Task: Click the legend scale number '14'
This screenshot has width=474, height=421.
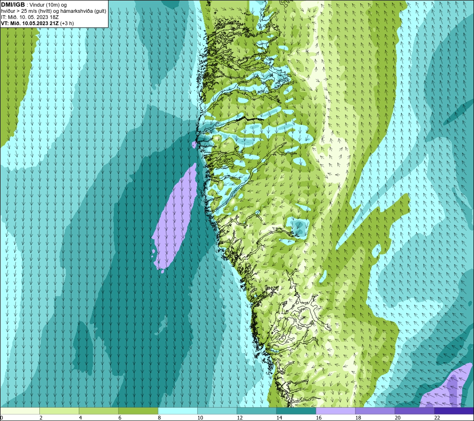Action: [x=279, y=418]
